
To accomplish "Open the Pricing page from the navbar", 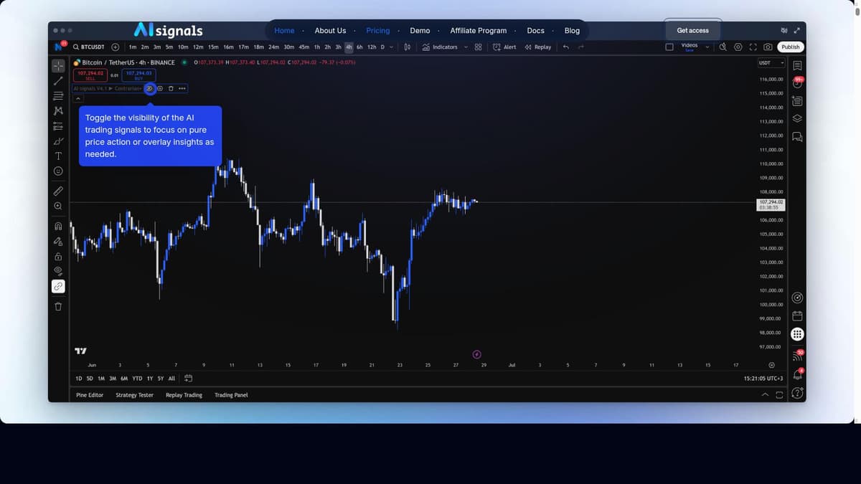I will coord(378,30).
